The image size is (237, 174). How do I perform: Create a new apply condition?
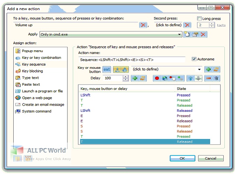pos(187,35)
